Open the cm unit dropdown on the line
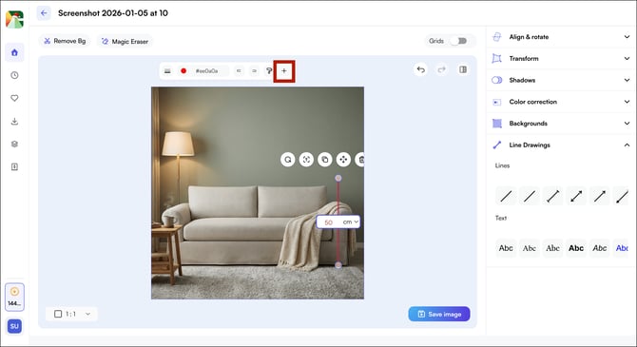Image resolution: width=637 pixels, height=347 pixels. coord(351,222)
